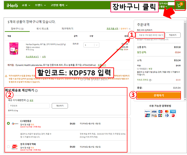Click 변경 next to 배송 국가
This screenshot has width=187, height=155.
point(31,100)
